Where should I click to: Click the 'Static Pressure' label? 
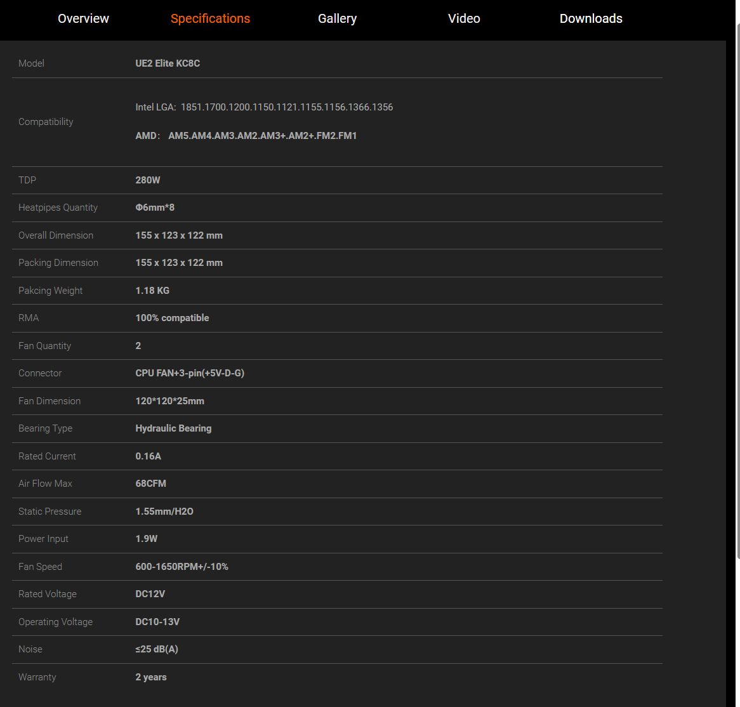(50, 512)
